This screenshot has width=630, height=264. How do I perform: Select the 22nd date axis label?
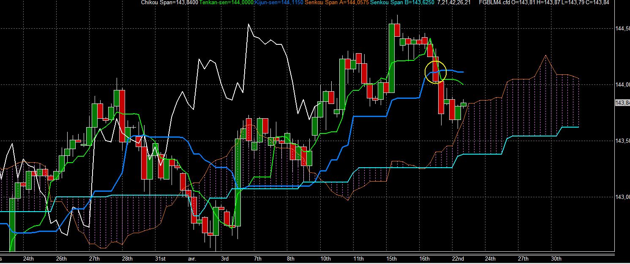point(458,259)
